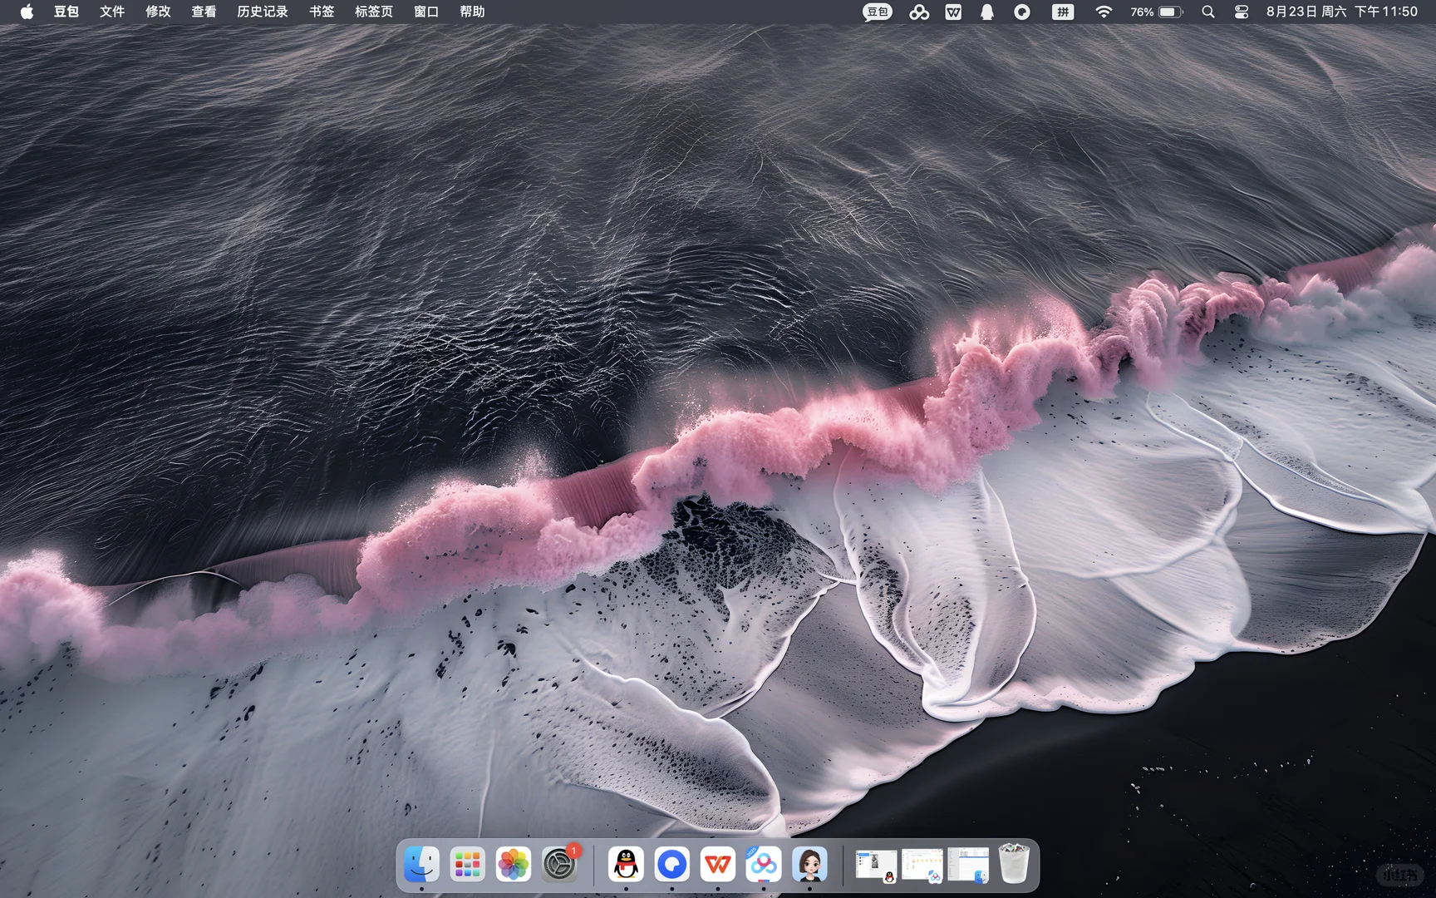
Task: Switch the 拼 Pinyin input source
Action: 1063,12
